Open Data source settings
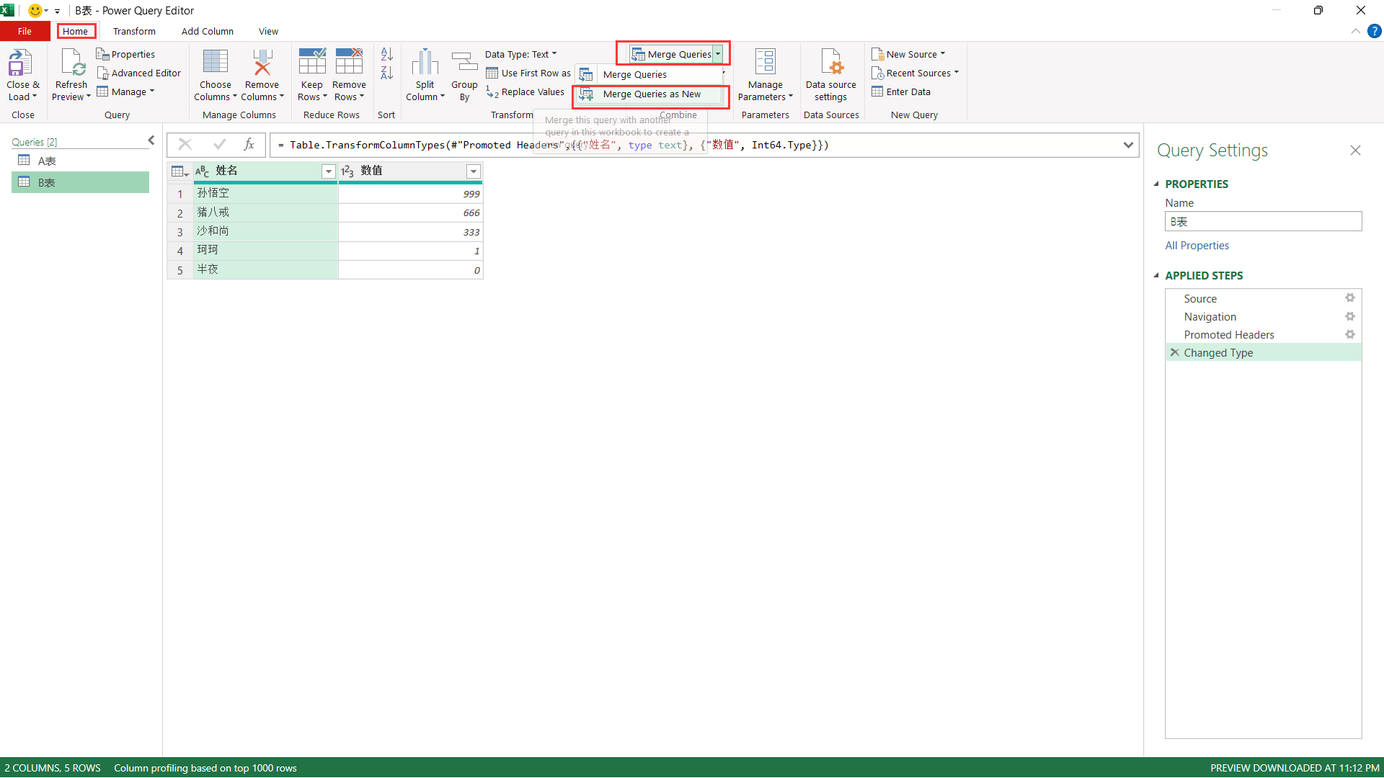1384x778 pixels. click(830, 63)
